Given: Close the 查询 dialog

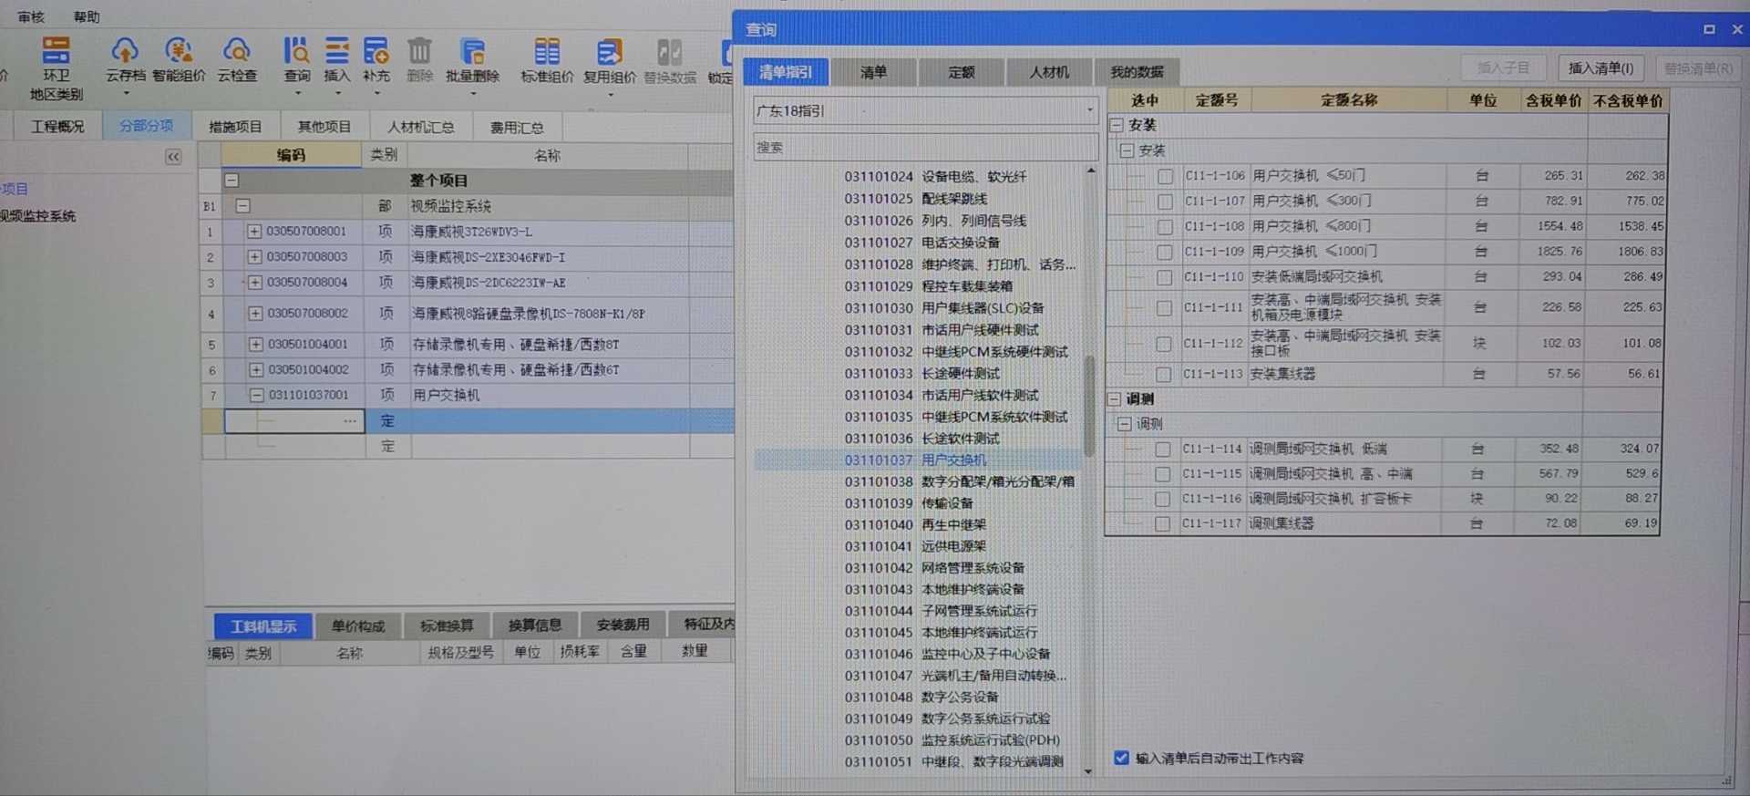Looking at the screenshot, I should point(1737,29).
